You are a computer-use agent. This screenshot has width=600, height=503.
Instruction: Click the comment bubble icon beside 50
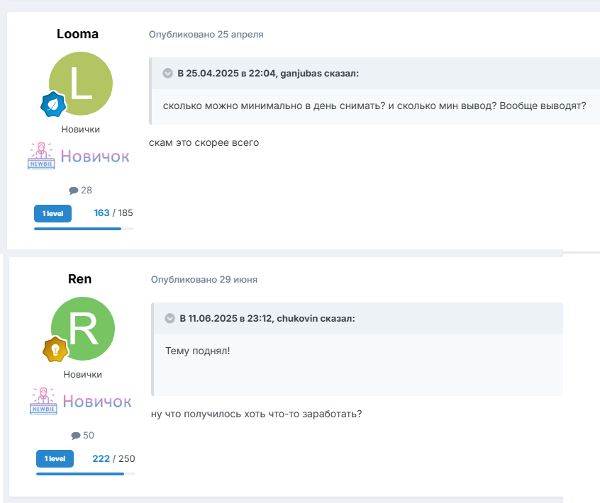coord(75,436)
